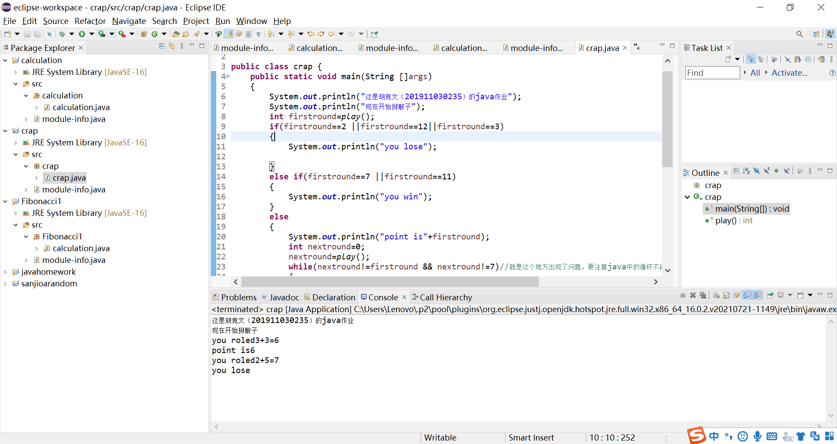Expand crap.java in Package Explorer
837x444 pixels.
point(37,178)
